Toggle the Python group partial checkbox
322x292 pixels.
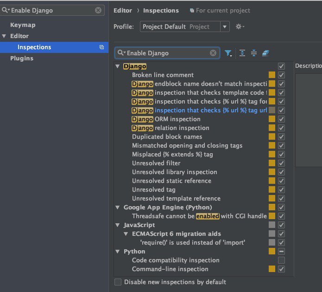[281, 251]
